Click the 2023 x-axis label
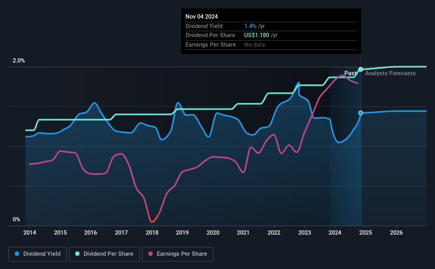The width and height of the screenshot is (435, 269). pyautogui.click(x=304, y=232)
